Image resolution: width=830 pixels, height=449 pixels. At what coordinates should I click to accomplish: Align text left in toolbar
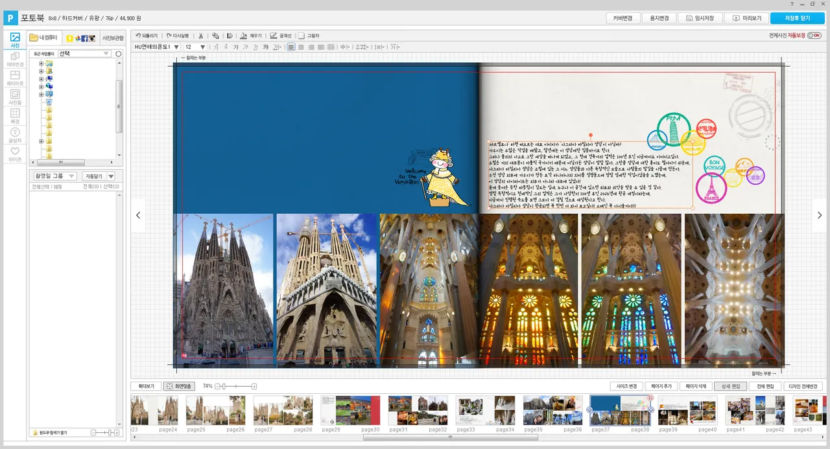(x=291, y=47)
